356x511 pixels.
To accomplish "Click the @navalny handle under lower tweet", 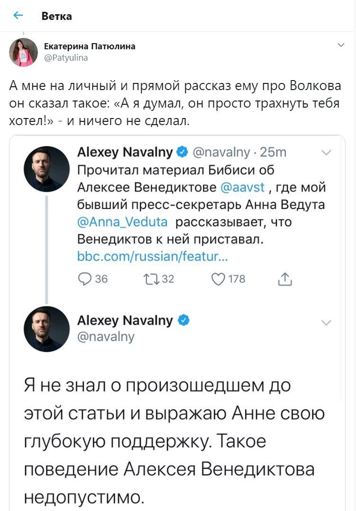I will (x=106, y=337).
